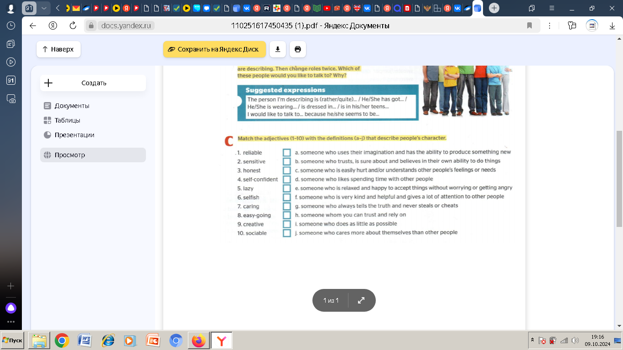Click the docs.yandex.ru address field
623x350 pixels.
[125, 26]
